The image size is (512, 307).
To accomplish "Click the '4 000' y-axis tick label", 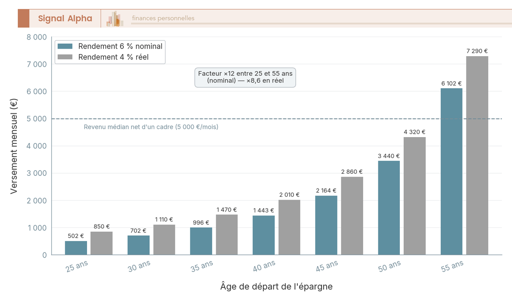I will [x=37, y=146].
